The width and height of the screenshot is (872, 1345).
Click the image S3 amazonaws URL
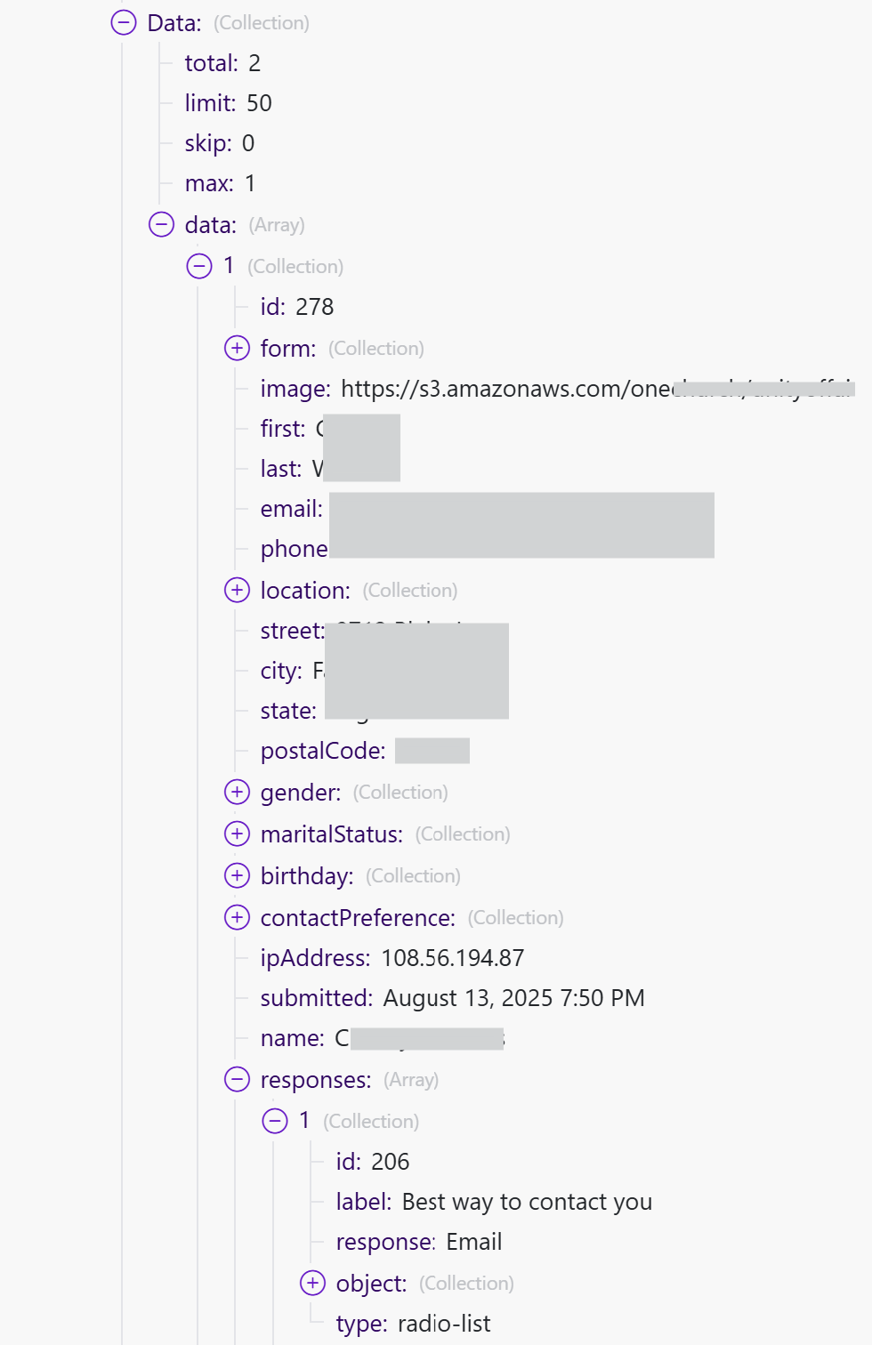(507, 389)
